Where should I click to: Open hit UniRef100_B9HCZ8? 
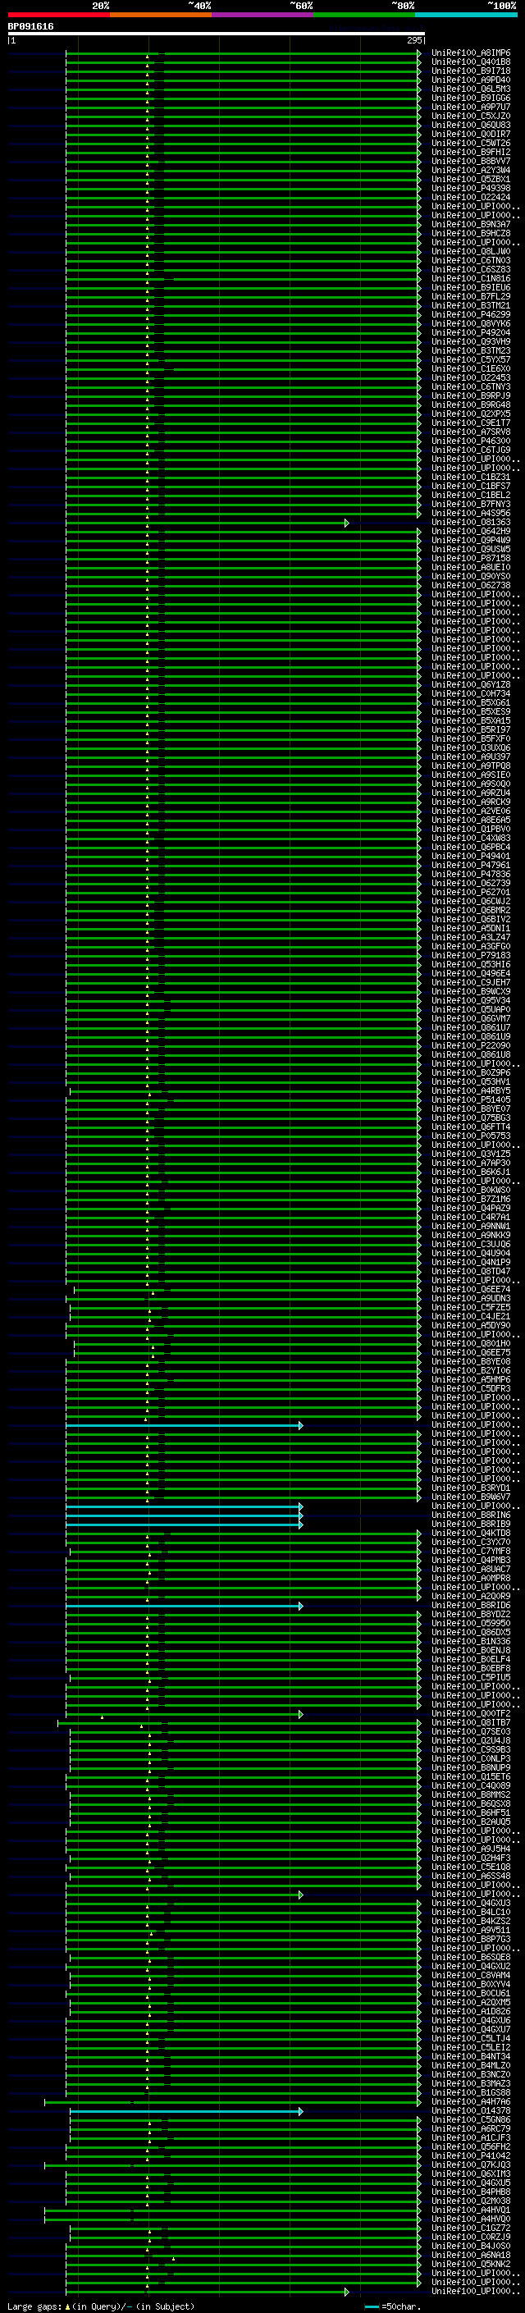click(x=471, y=235)
